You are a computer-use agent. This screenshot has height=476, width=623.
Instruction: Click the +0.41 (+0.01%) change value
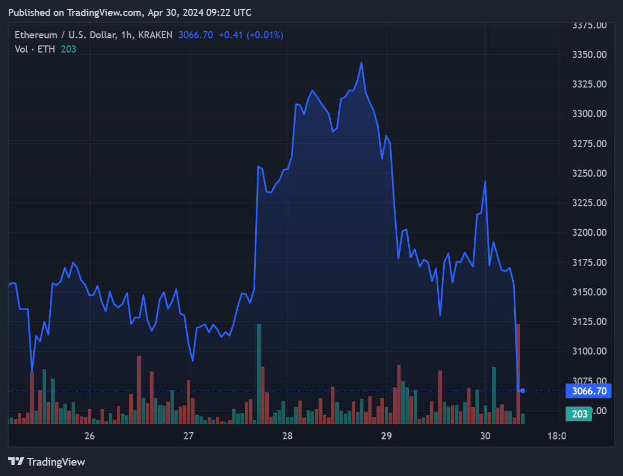[x=251, y=35]
